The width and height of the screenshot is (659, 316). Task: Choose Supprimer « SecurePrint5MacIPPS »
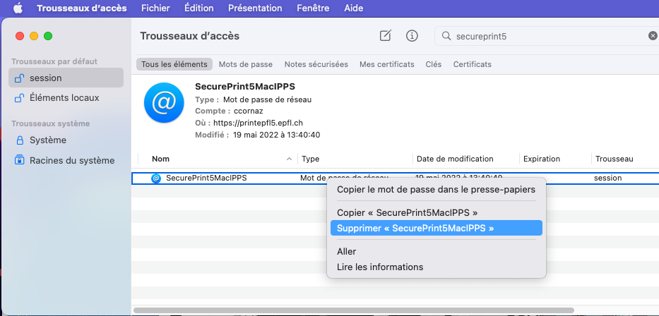coord(436,229)
